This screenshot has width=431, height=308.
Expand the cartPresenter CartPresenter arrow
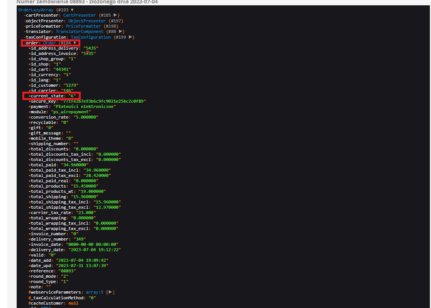[116, 15]
